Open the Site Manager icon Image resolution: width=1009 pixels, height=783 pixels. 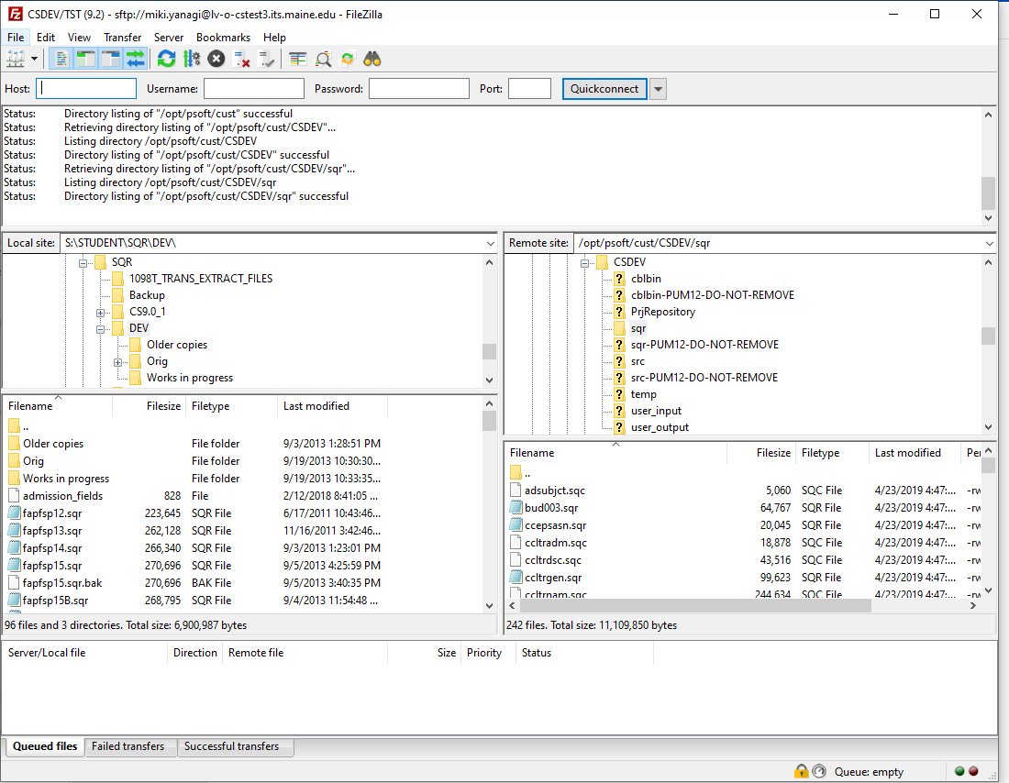(x=15, y=60)
